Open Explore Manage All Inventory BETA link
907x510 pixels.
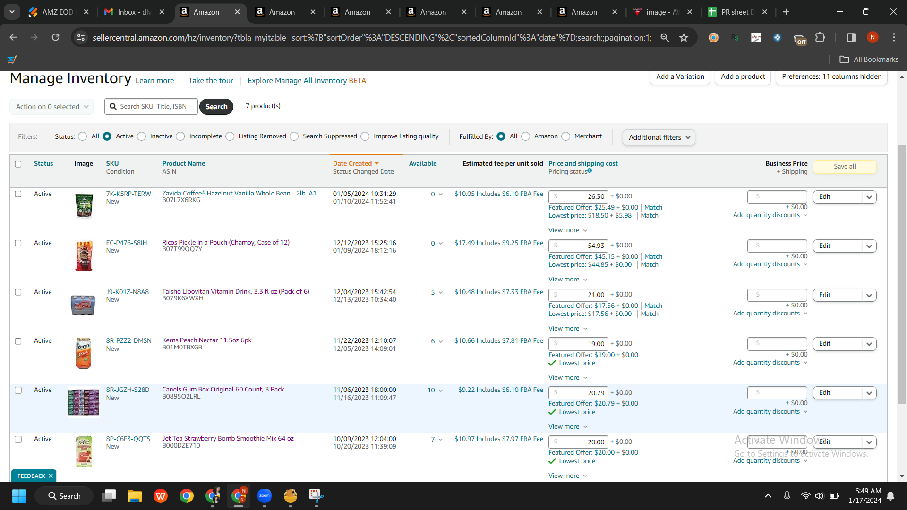[307, 81]
